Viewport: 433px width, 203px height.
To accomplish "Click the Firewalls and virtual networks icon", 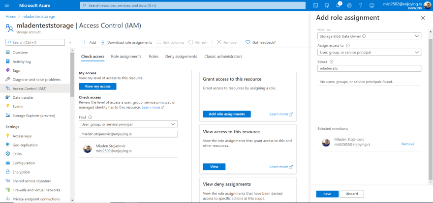I will pos(8,190).
